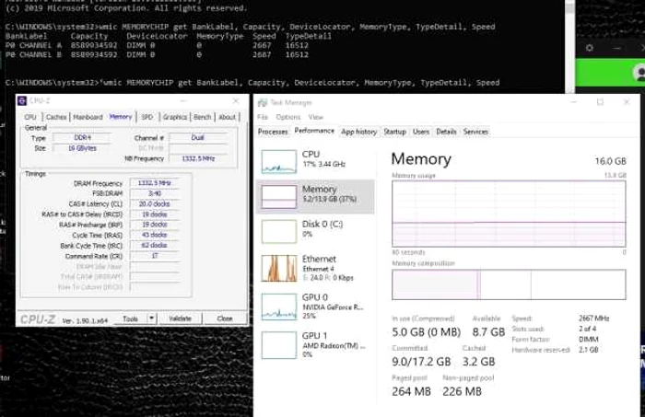
Task: Click the P0 CHANNEL A row in command prompt
Action: click(x=157, y=45)
